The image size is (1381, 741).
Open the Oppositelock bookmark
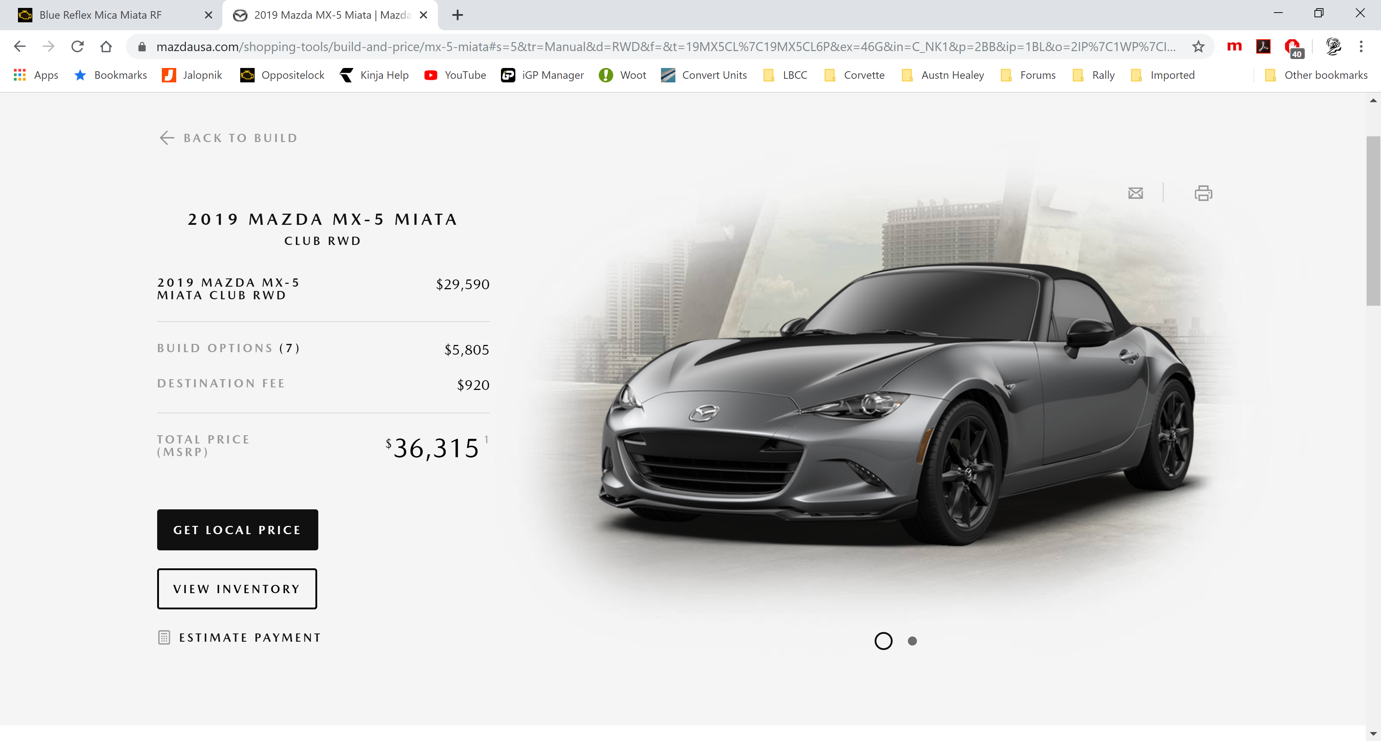pos(282,75)
